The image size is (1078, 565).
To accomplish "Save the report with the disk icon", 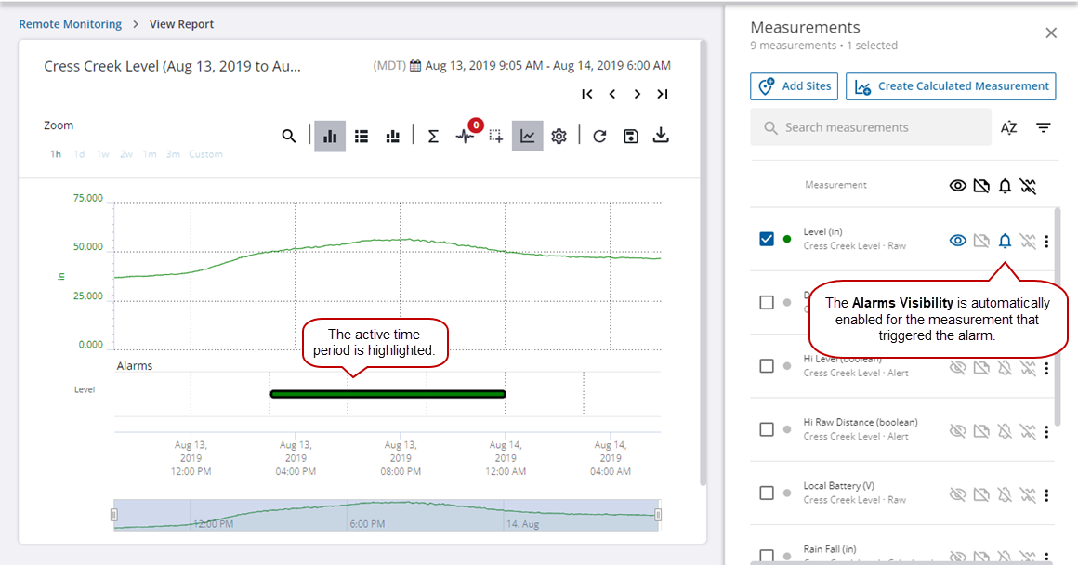I will 631,137.
